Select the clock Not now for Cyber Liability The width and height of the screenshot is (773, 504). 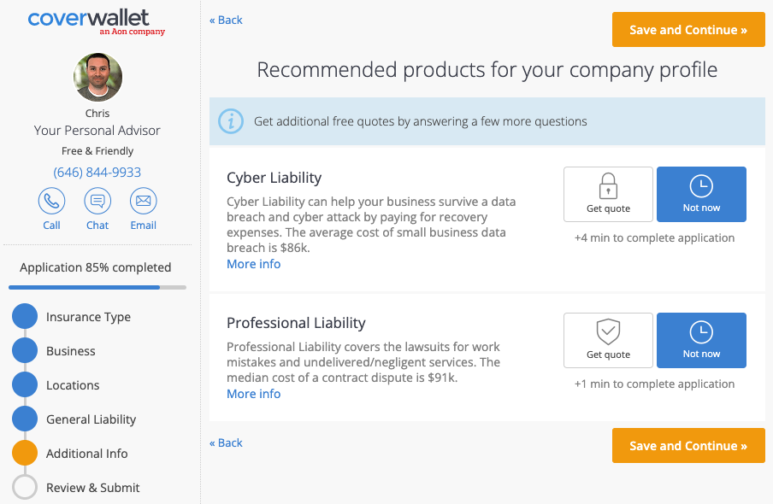701,194
